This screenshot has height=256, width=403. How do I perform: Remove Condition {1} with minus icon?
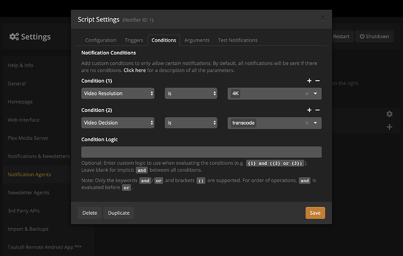click(318, 81)
